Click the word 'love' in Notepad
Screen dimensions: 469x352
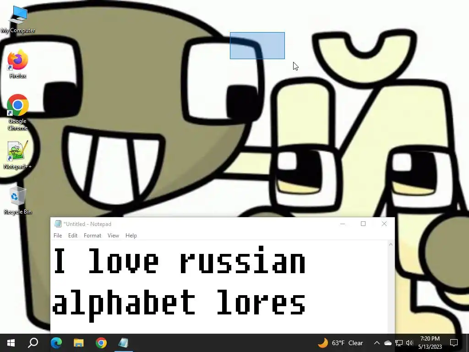click(123, 261)
